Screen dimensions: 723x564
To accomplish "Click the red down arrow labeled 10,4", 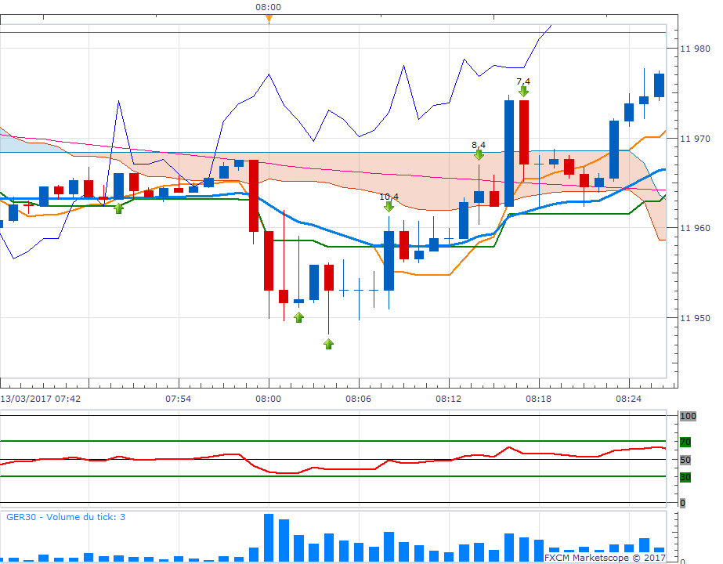I will click(x=389, y=207).
